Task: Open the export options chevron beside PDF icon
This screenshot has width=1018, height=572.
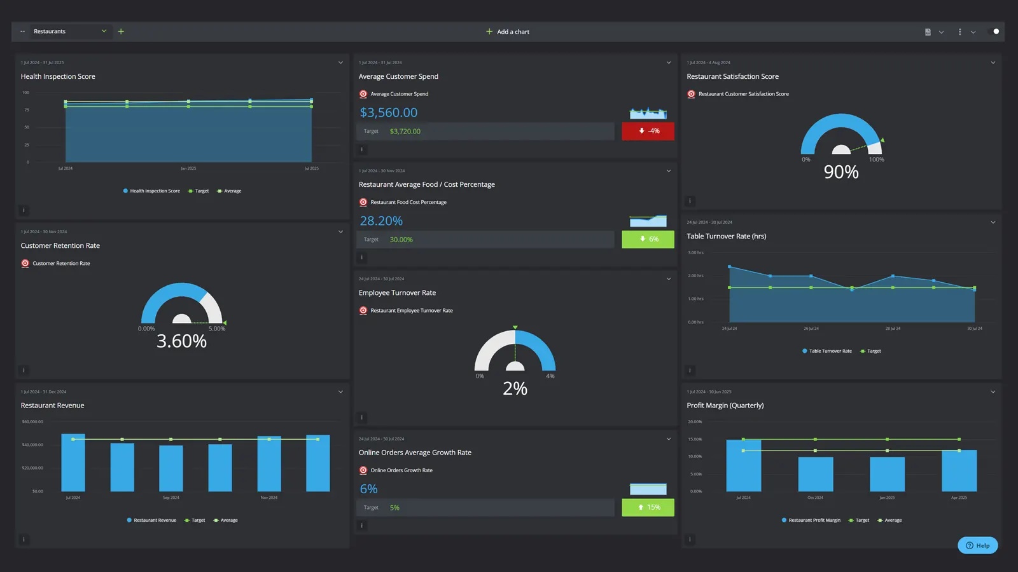Action: click(x=942, y=31)
